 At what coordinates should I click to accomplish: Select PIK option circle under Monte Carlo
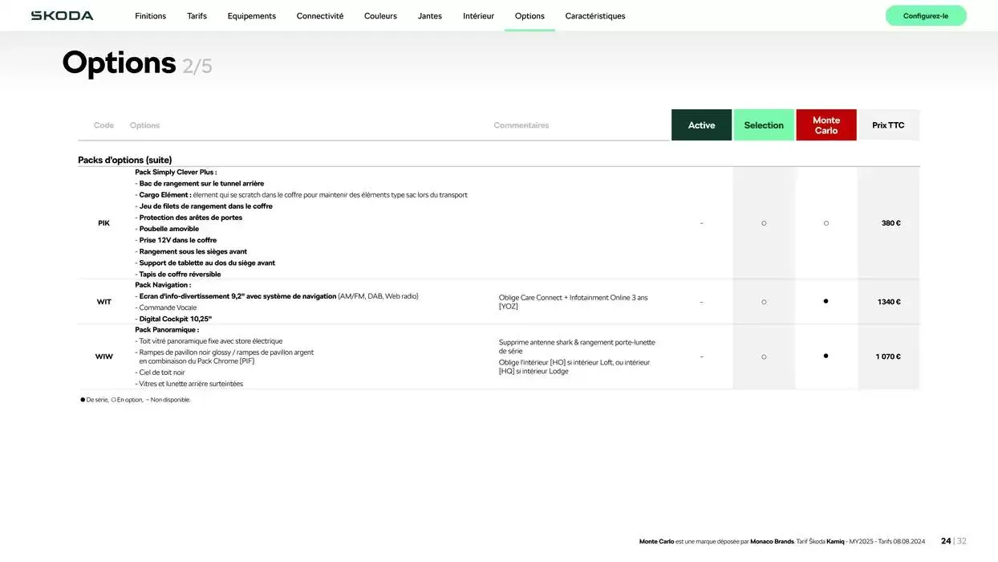click(826, 223)
